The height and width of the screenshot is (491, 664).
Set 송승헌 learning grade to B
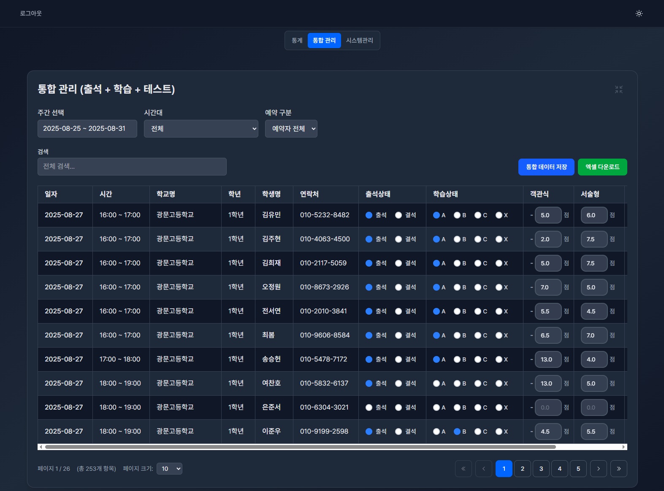click(457, 359)
